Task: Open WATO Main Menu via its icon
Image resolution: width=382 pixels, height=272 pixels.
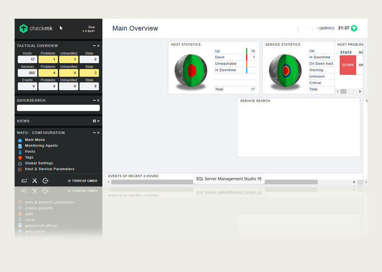Action: point(20,140)
